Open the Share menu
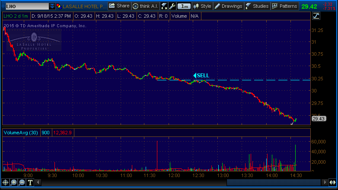The width and height of the screenshot is (338, 190). click(x=119, y=6)
